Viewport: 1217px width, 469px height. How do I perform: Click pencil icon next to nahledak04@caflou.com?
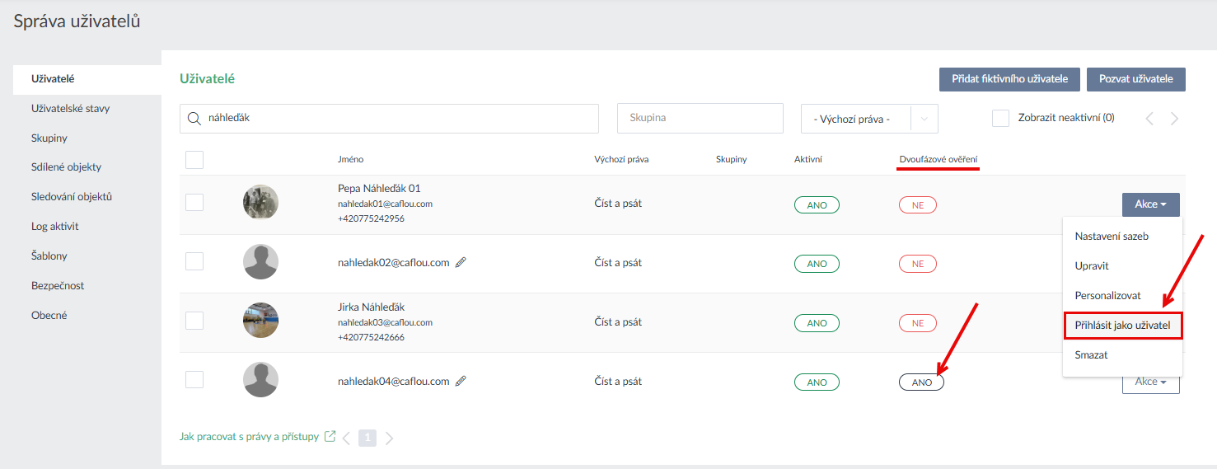(461, 382)
